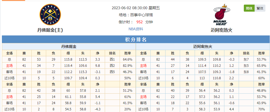This screenshot has width=270, height=112.
Task: Click Nuggets ranking 西5 cell
Action: (x=112, y=72)
